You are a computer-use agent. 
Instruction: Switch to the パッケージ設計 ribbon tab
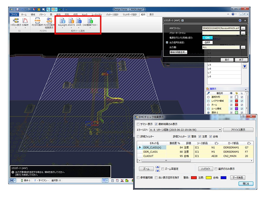coord(112,14)
